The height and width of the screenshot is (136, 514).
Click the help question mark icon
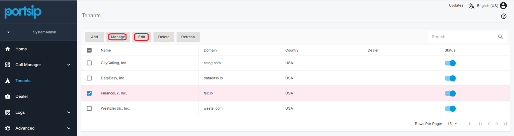[x=503, y=16]
